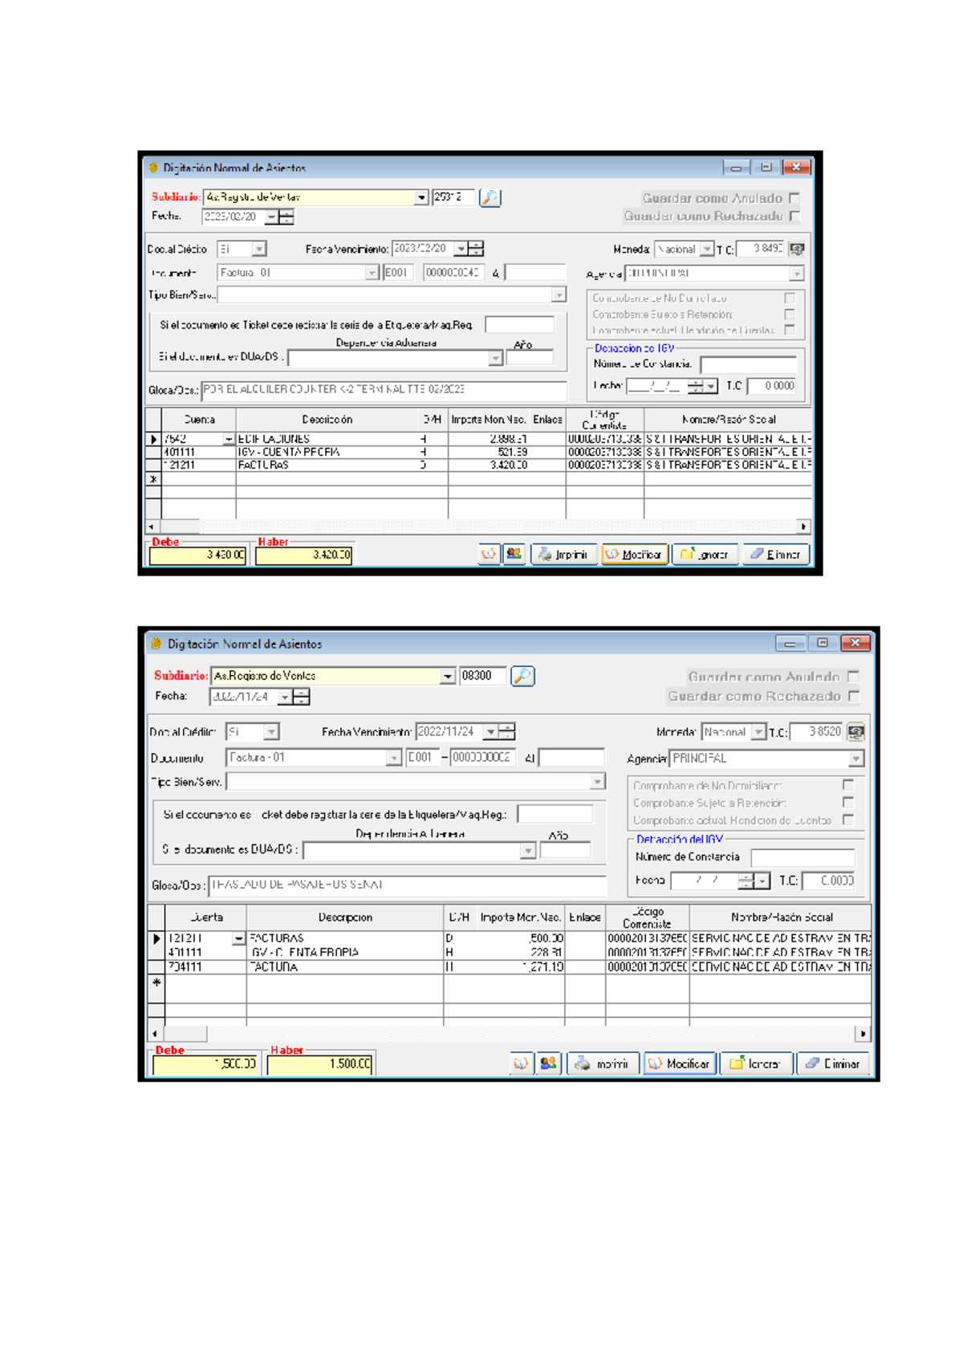Check Rendición de Cuentas box in entry 08300 window
The height and width of the screenshot is (1363, 963).
coord(848,820)
